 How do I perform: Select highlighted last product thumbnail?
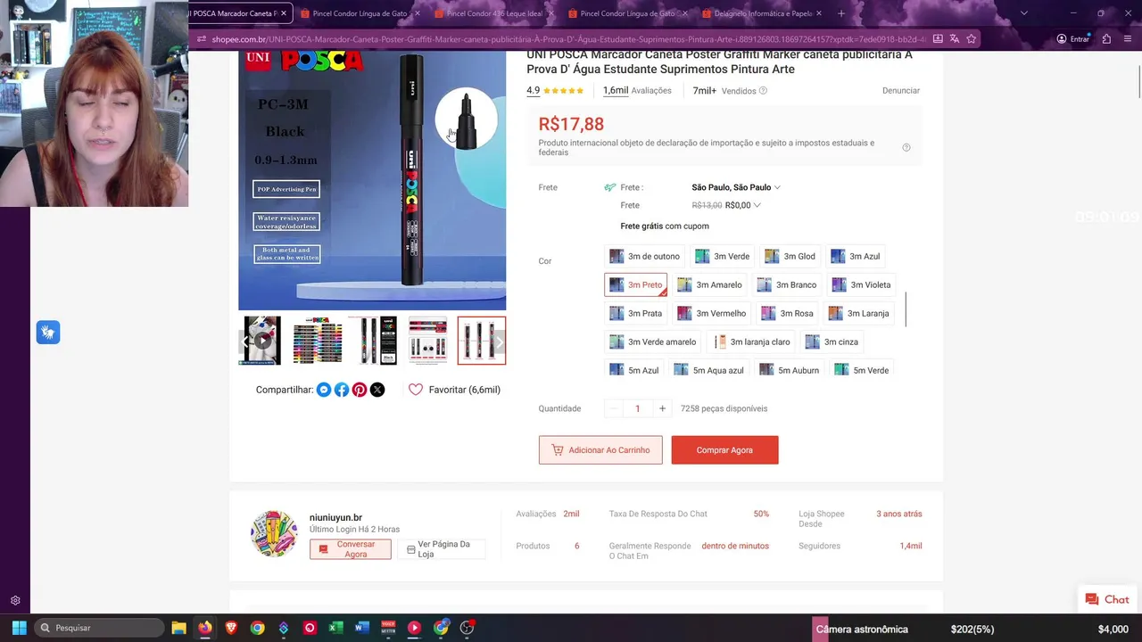pyautogui.click(x=482, y=341)
